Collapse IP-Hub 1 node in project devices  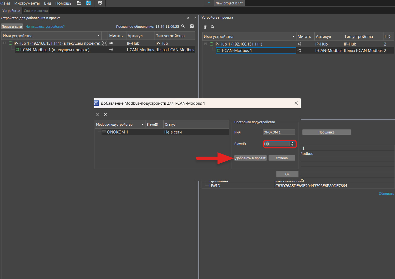pyautogui.click(x=205, y=44)
